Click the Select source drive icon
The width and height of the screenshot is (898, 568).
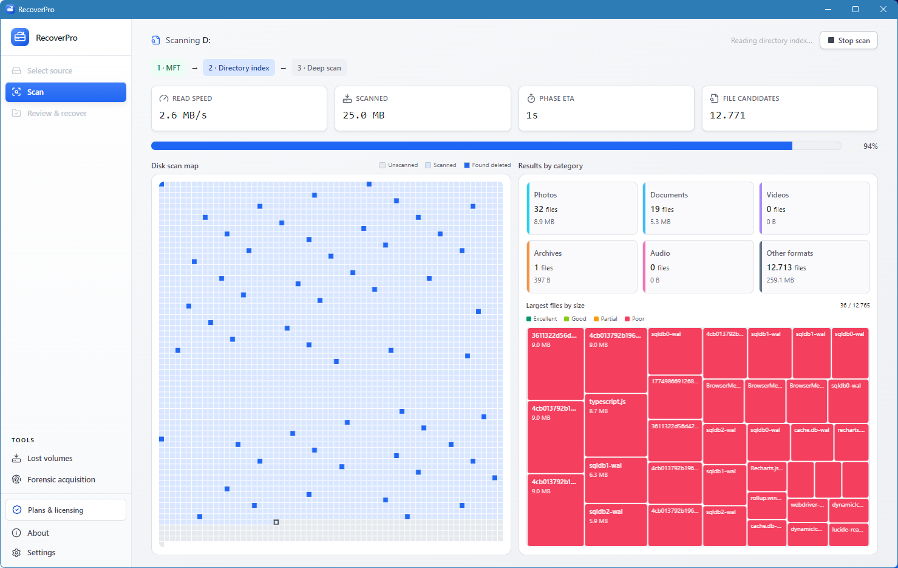pyautogui.click(x=16, y=70)
